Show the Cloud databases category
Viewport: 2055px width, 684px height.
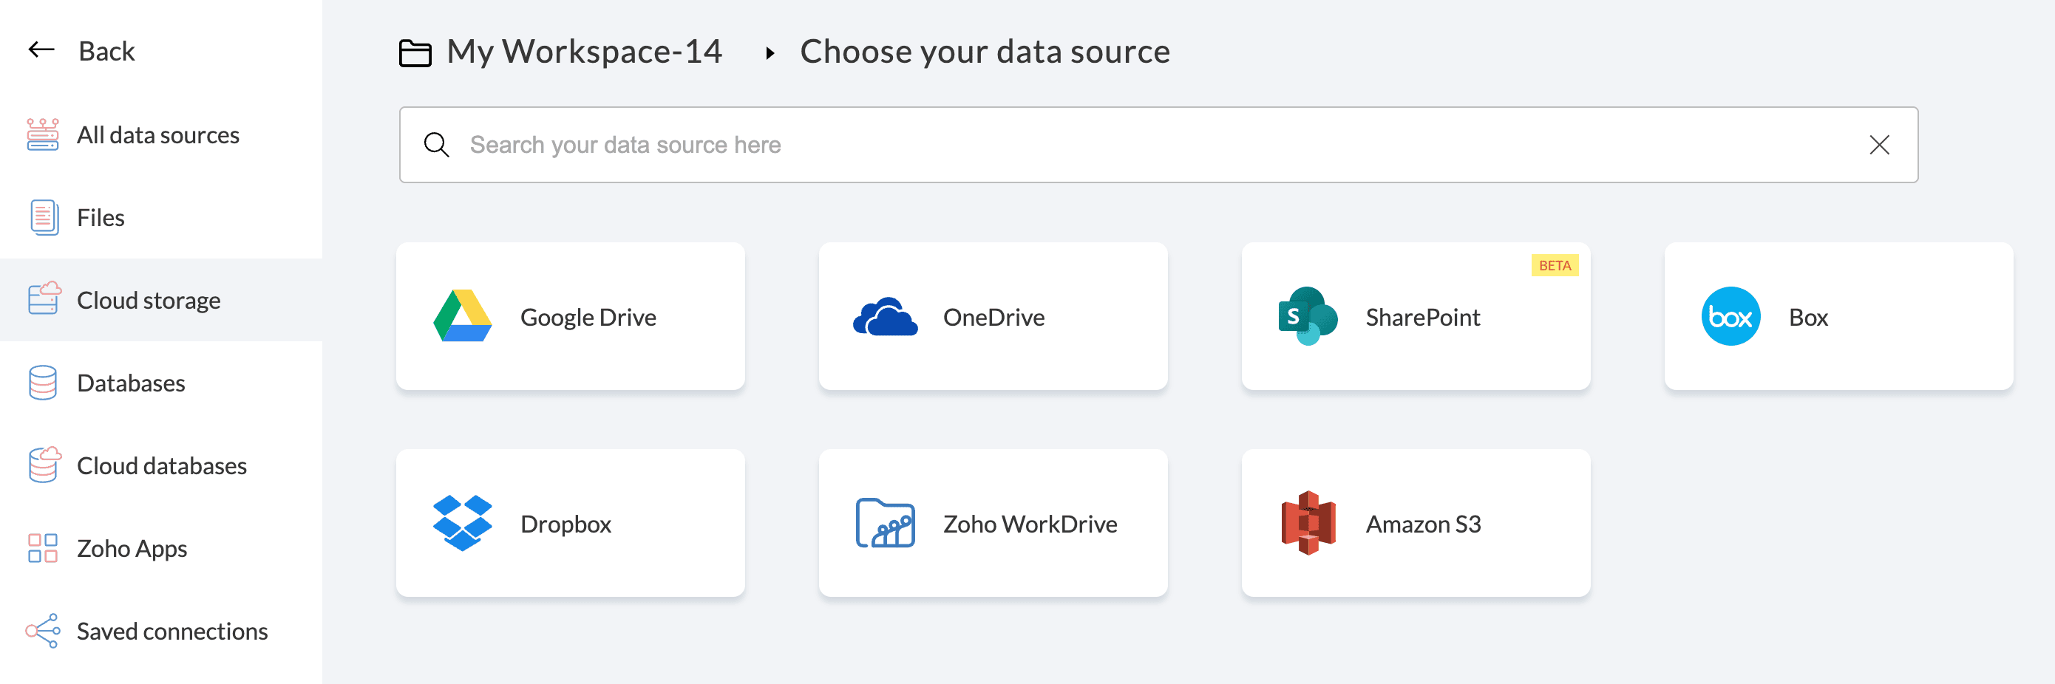point(161,465)
